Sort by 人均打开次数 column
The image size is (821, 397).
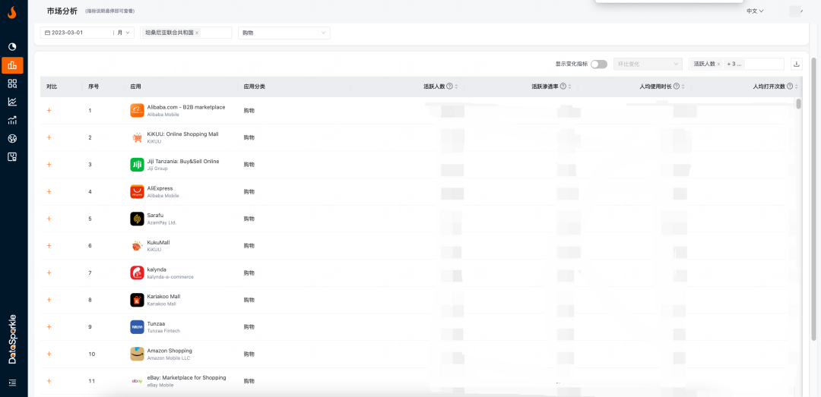point(797,87)
